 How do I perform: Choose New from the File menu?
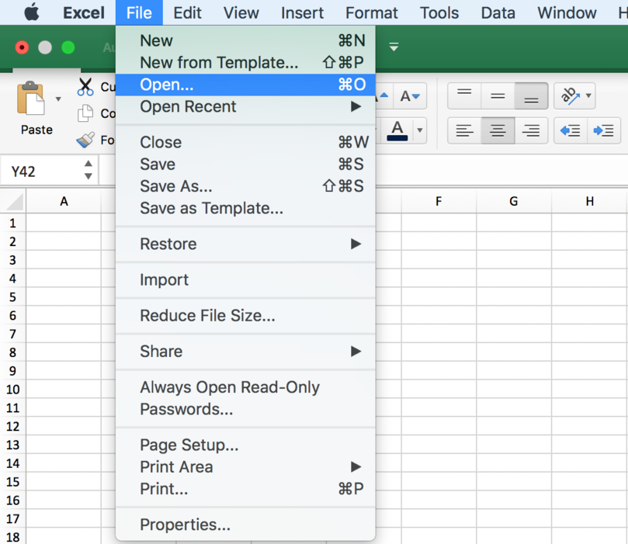click(245, 41)
